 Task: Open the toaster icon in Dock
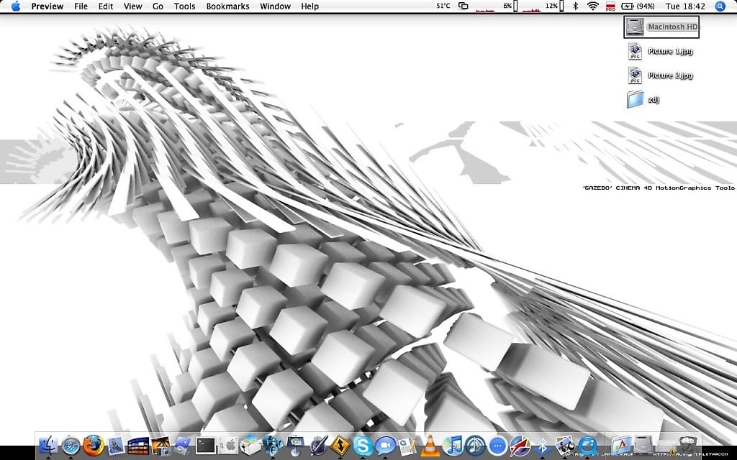pos(250,446)
